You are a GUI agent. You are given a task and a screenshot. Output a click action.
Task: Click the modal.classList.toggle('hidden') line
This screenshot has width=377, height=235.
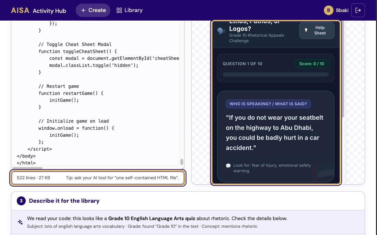(x=94, y=65)
